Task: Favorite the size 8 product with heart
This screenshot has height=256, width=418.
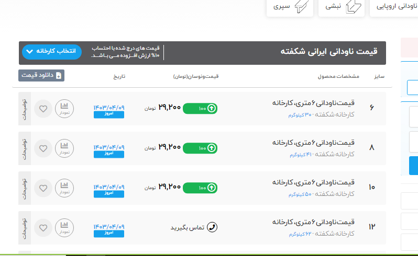Action: pos(43,148)
